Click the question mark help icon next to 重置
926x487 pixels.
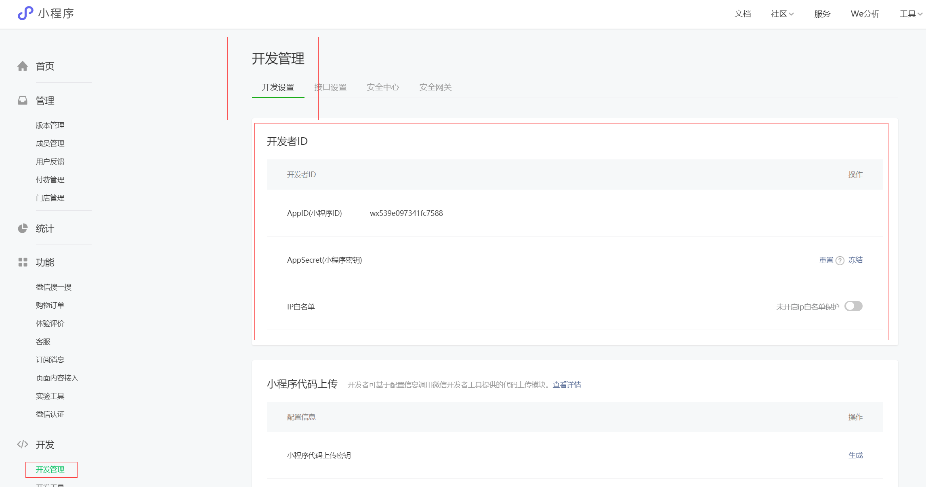click(x=840, y=261)
